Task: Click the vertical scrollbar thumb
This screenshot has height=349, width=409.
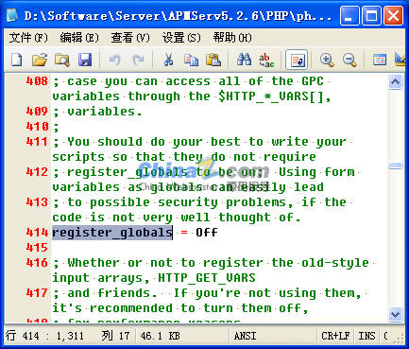Action: 395,166
